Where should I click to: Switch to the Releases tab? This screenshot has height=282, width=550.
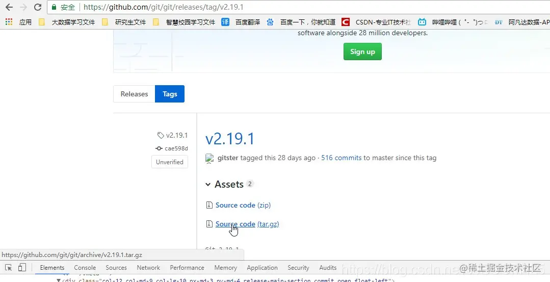pyautogui.click(x=134, y=94)
